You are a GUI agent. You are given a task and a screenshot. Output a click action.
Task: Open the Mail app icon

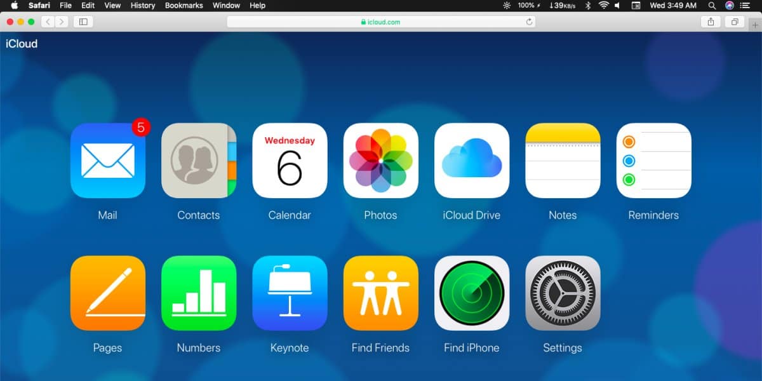click(x=107, y=161)
